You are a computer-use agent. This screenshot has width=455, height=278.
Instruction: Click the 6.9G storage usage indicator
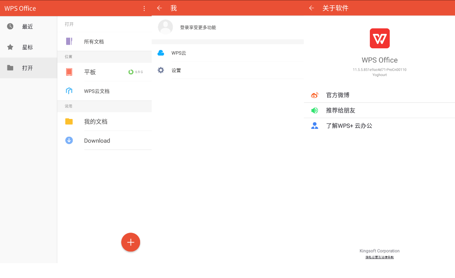point(134,71)
